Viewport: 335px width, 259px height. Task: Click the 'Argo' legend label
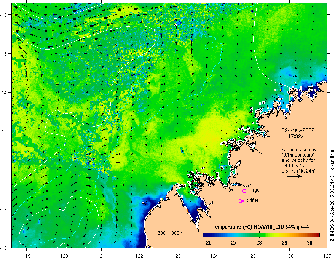[x=254, y=190]
